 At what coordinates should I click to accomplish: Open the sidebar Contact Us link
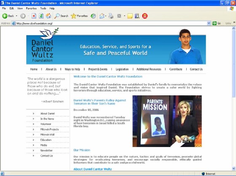point(46,155)
